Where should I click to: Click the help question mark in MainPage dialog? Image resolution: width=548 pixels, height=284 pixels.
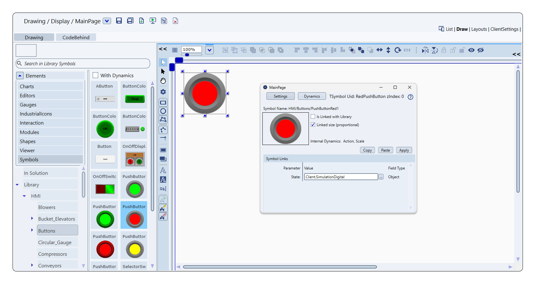(x=410, y=97)
